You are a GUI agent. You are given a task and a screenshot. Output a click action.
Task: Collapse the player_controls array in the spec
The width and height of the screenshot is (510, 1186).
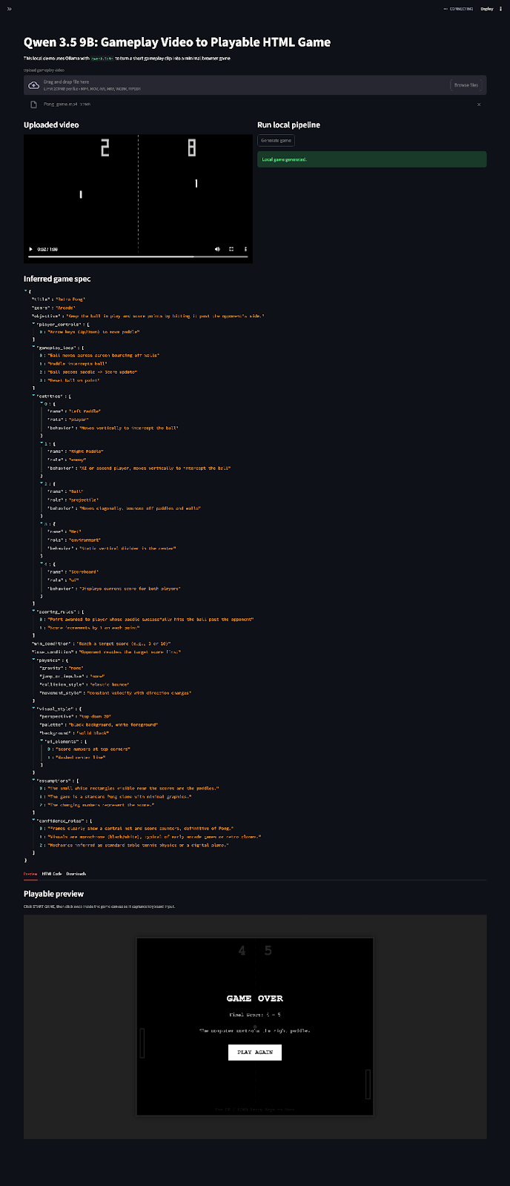tap(33, 323)
